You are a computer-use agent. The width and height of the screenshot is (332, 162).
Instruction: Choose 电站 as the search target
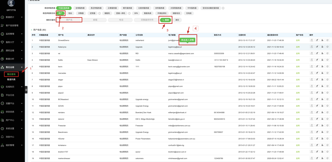coord(70,13)
